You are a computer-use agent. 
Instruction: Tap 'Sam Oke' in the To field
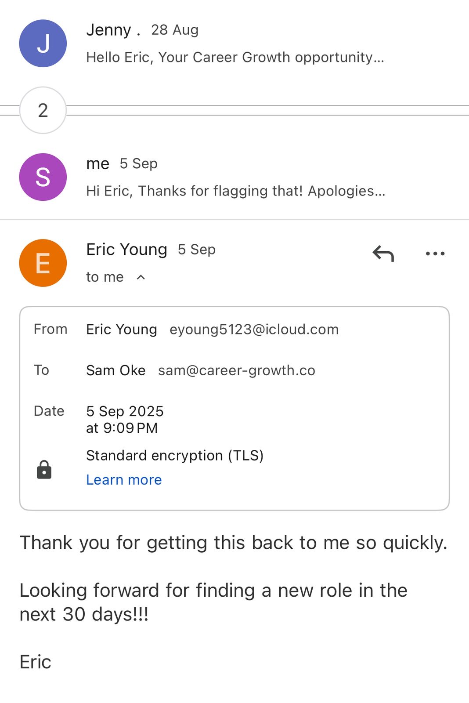coord(115,370)
